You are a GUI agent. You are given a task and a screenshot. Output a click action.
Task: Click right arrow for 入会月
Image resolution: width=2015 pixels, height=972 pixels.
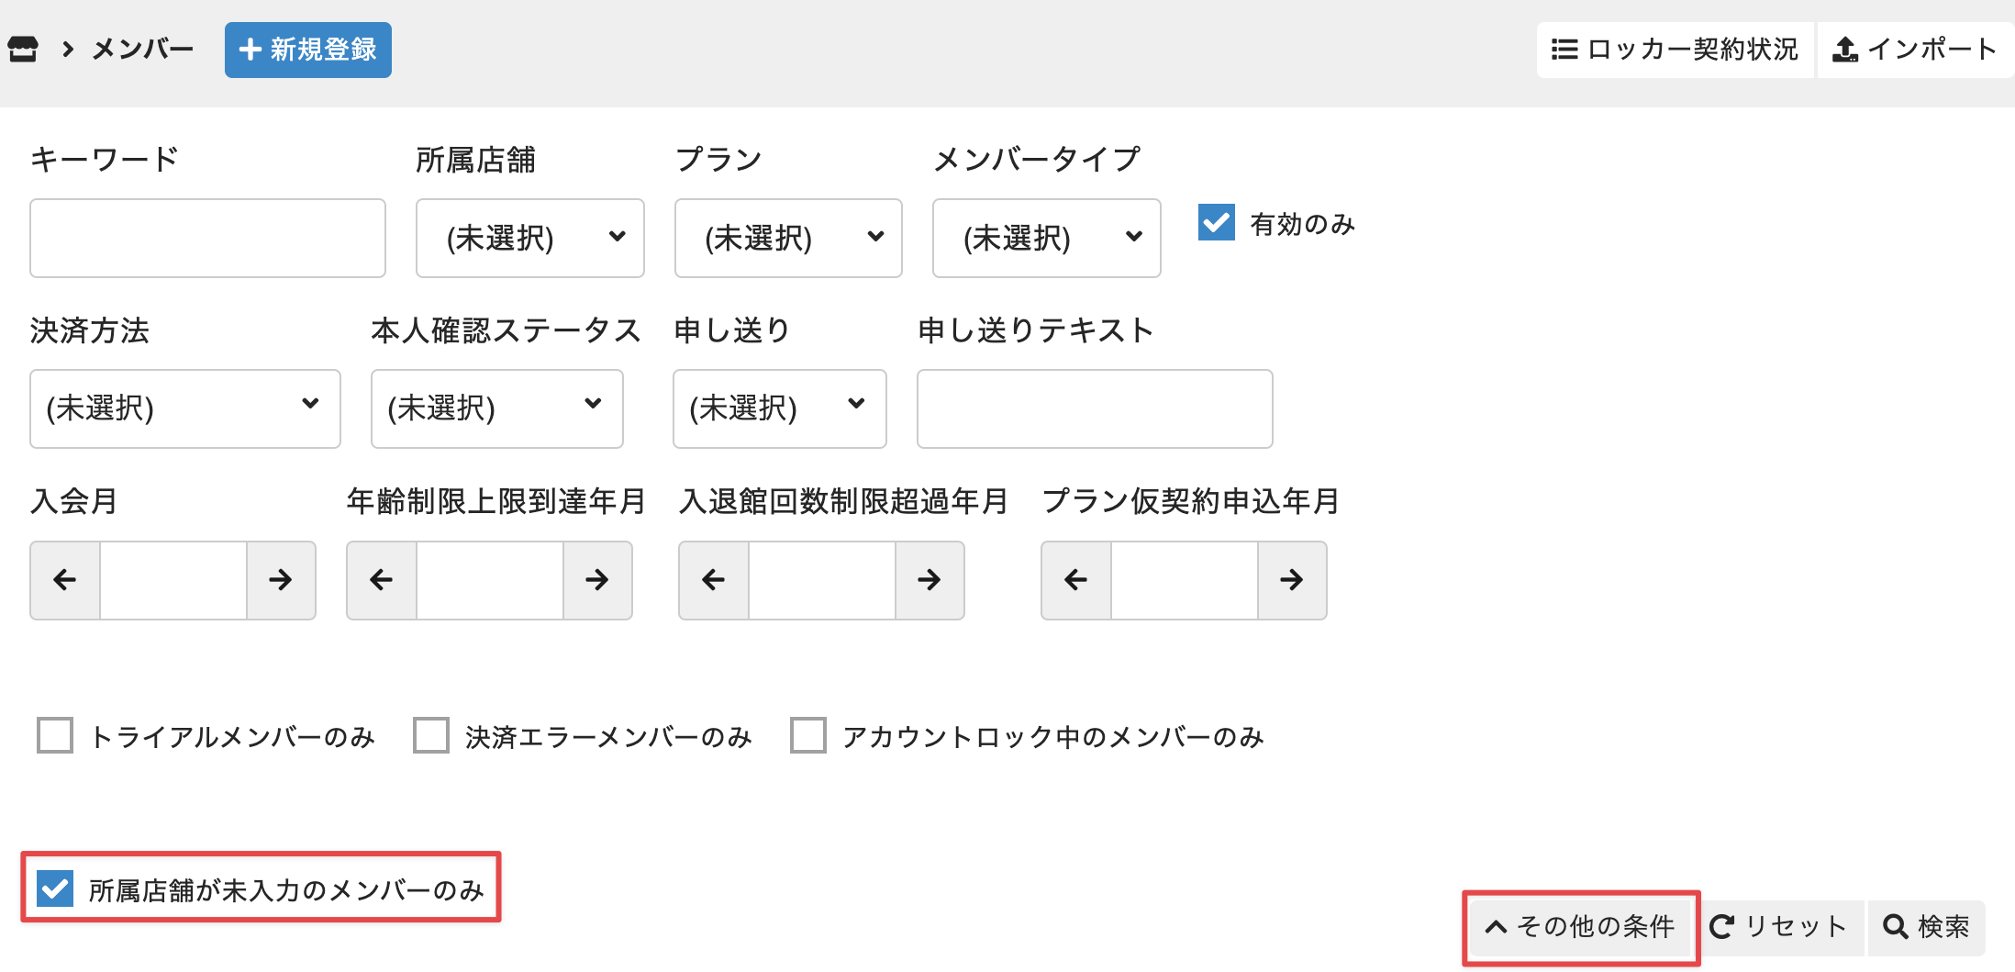click(281, 580)
